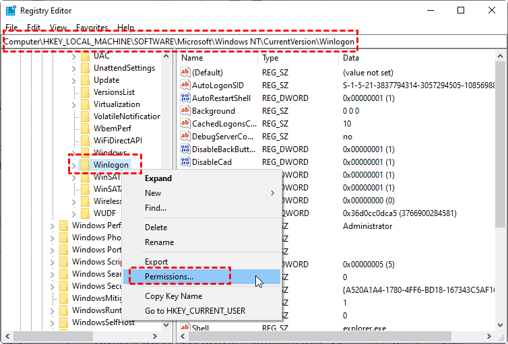Click the Background string value icon
This screenshot has height=344, width=508.
(x=186, y=111)
